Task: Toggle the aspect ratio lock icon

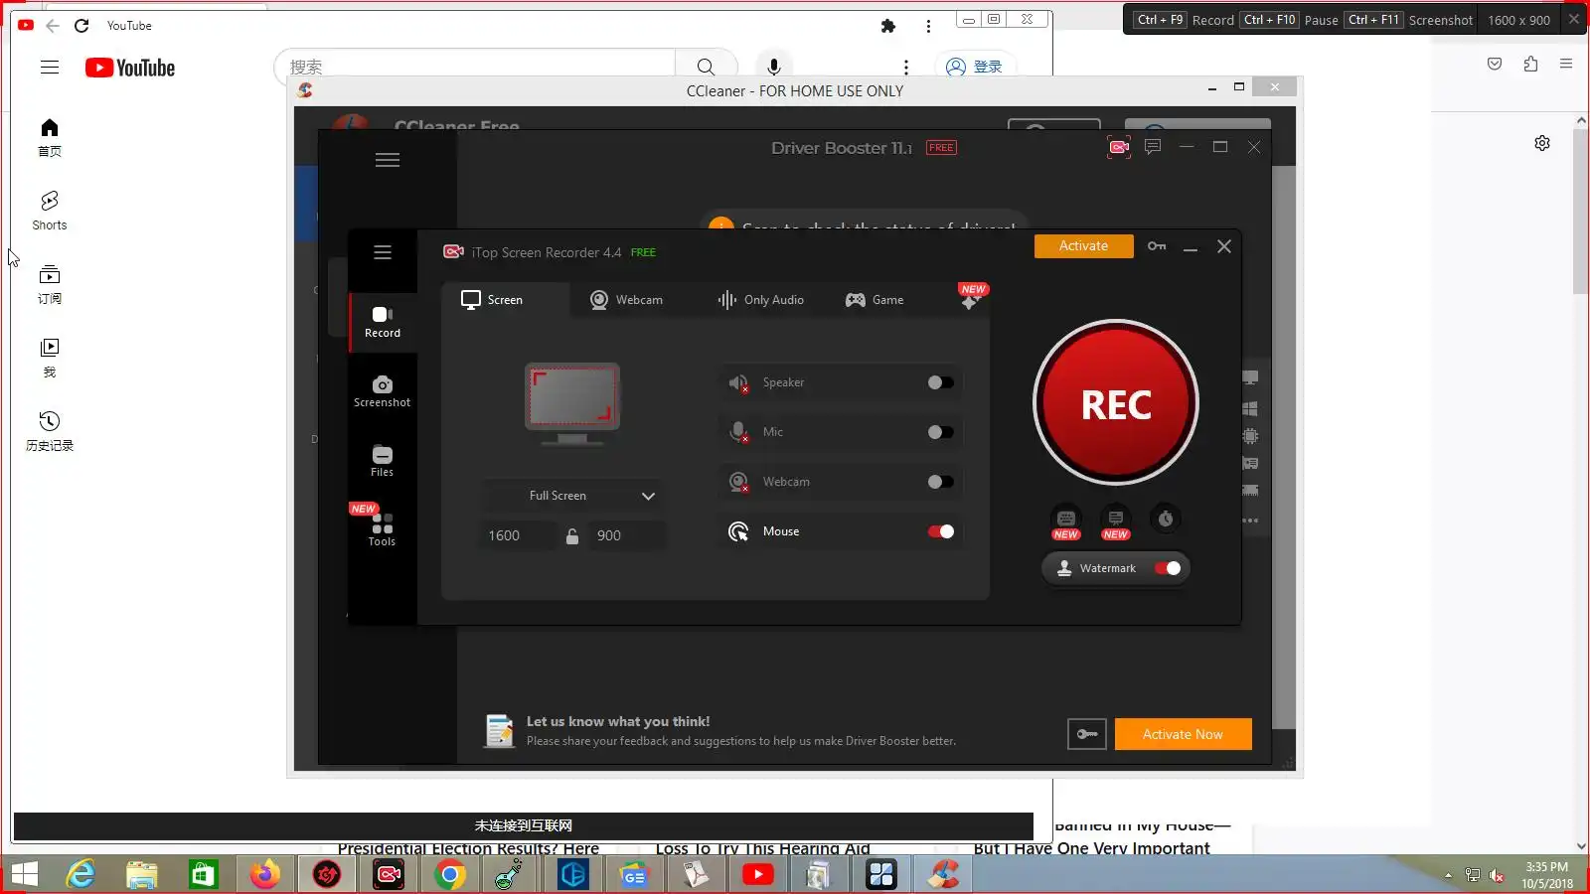Action: [x=572, y=536]
